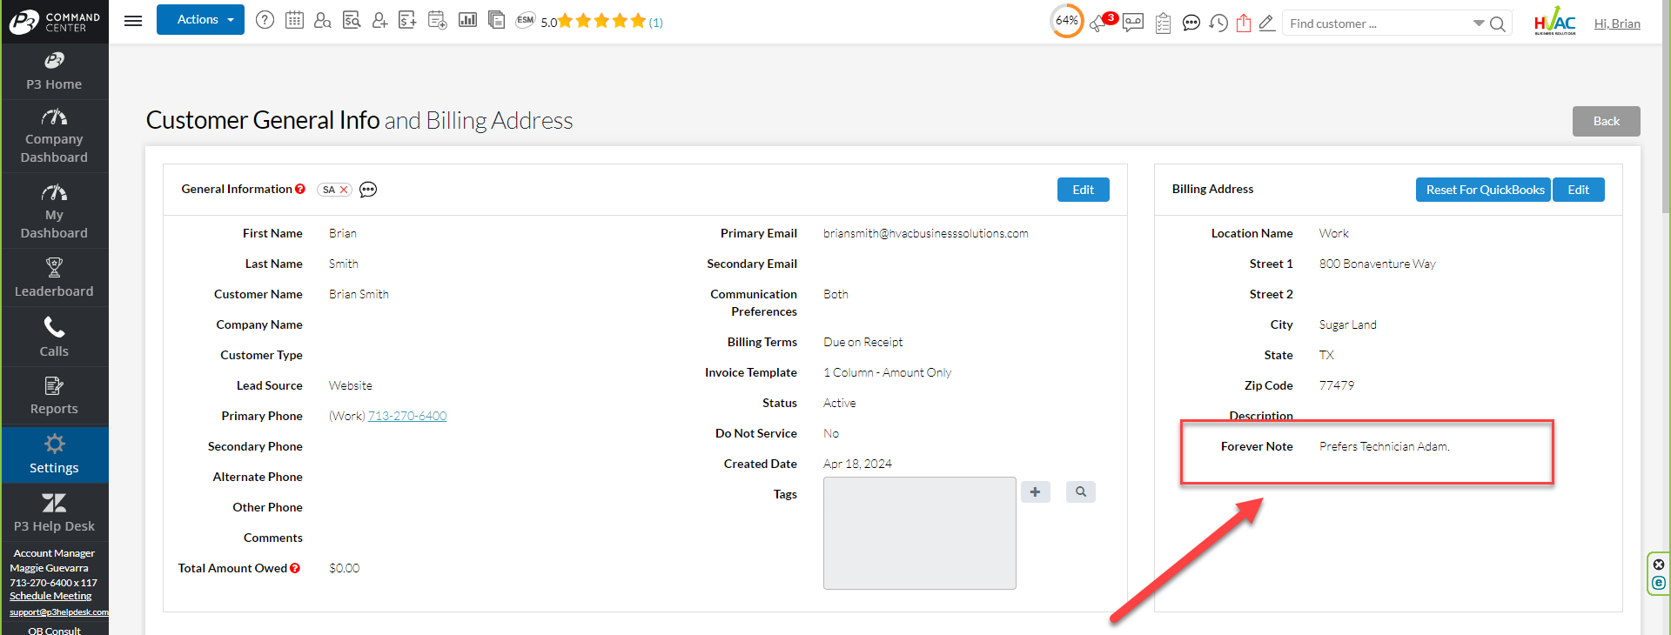
Task: Open Reports in sidebar
Action: (x=54, y=397)
